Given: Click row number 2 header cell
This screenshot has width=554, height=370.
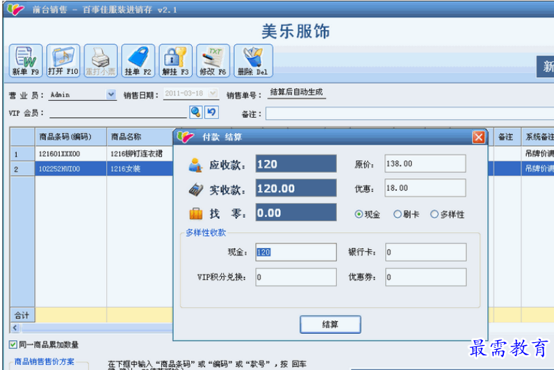Looking at the screenshot, I should pos(22,168).
